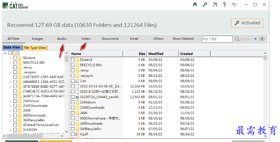Open the activation key icon
280x142 pixels.
[x=205, y=4]
